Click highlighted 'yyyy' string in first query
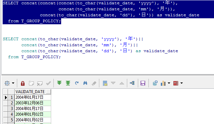 click(146, 3)
